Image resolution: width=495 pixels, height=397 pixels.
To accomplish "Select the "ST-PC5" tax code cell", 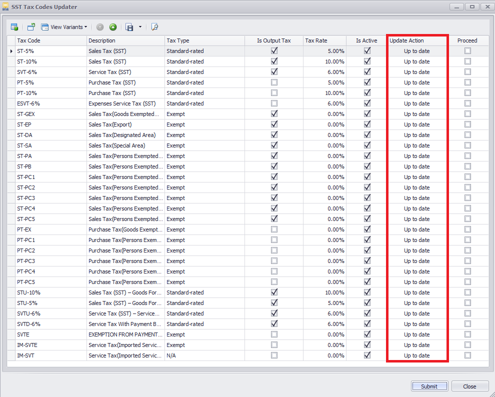I will 51,219.
